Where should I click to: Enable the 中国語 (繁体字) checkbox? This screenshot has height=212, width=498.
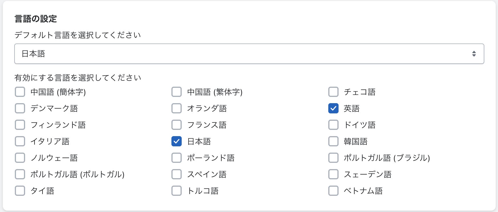click(x=177, y=92)
